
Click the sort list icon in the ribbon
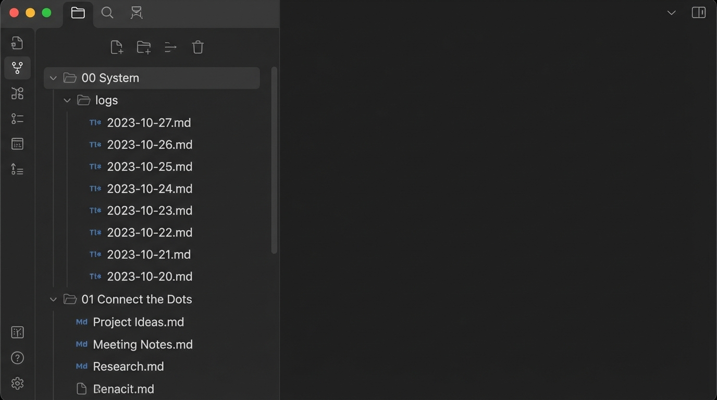click(x=17, y=169)
